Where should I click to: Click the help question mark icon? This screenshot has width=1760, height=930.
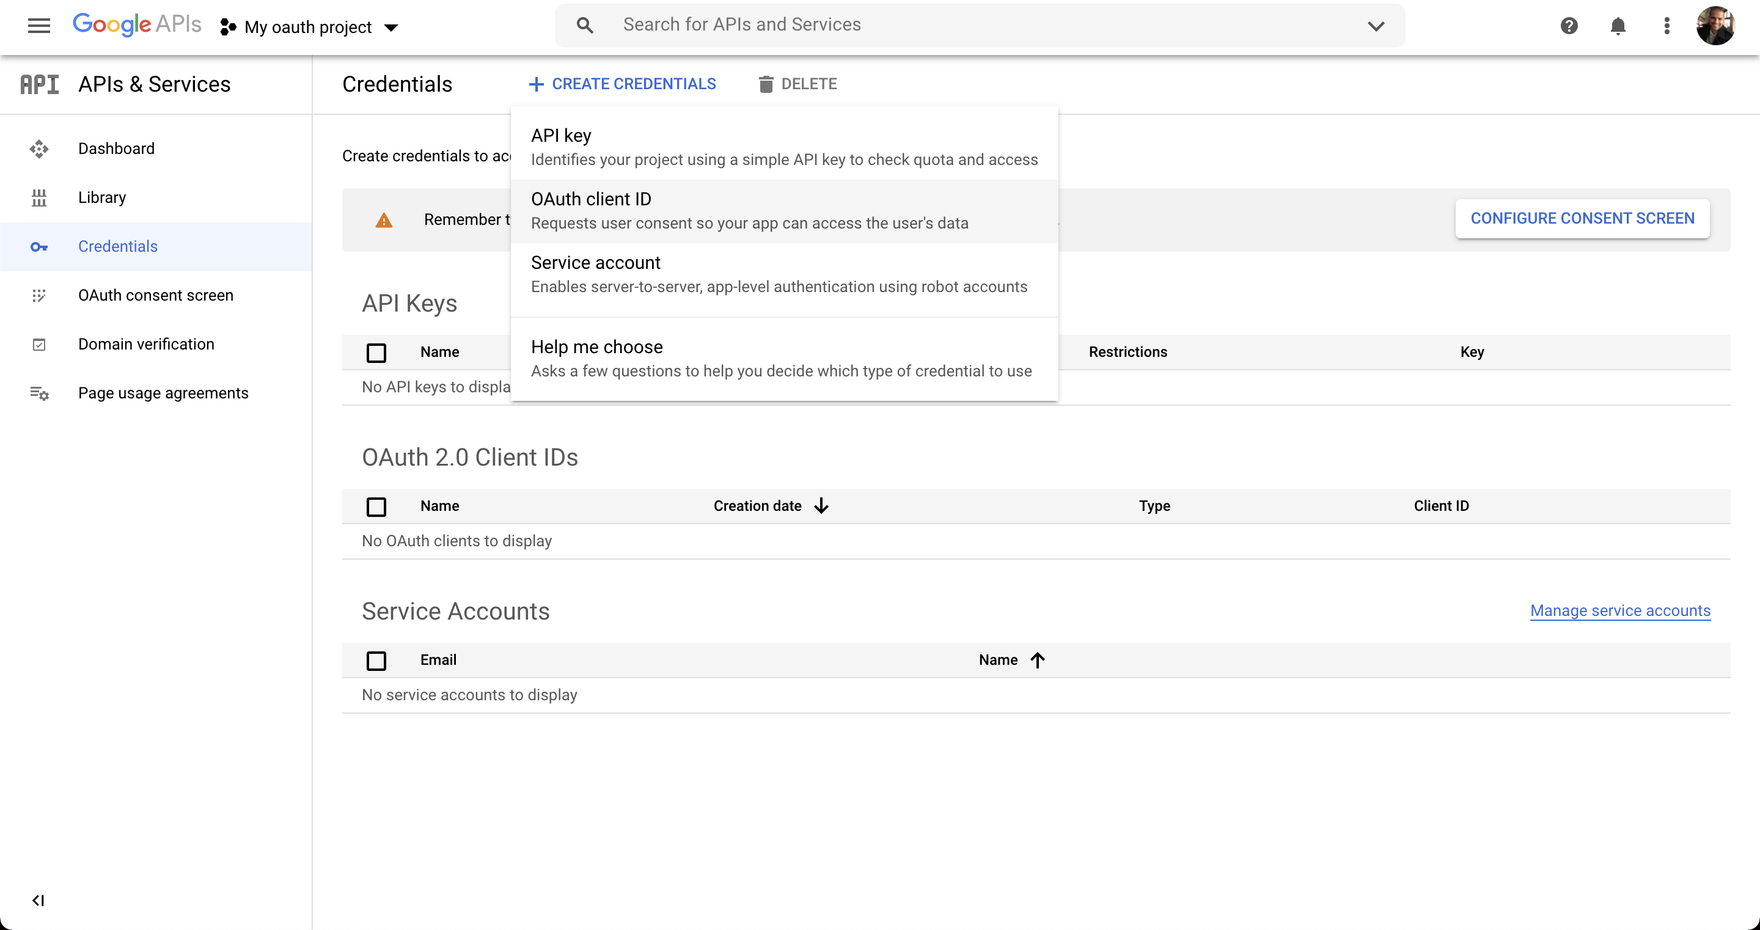[x=1569, y=26]
